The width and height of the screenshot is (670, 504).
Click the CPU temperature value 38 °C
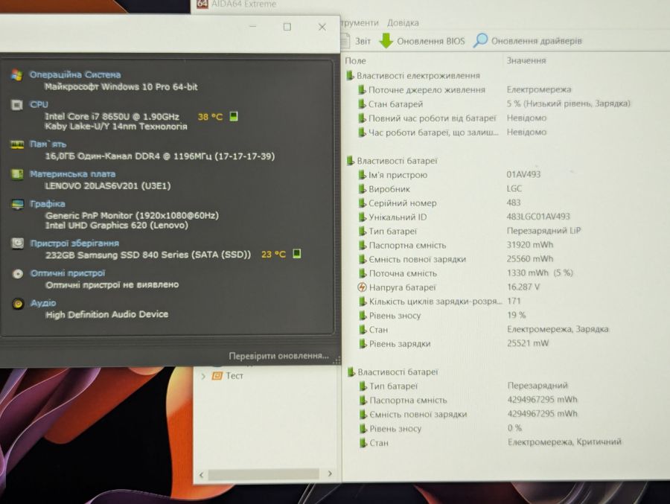pyautogui.click(x=210, y=117)
